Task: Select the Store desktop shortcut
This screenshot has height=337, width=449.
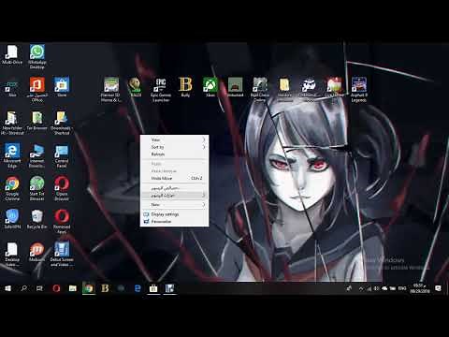Action: (62, 87)
